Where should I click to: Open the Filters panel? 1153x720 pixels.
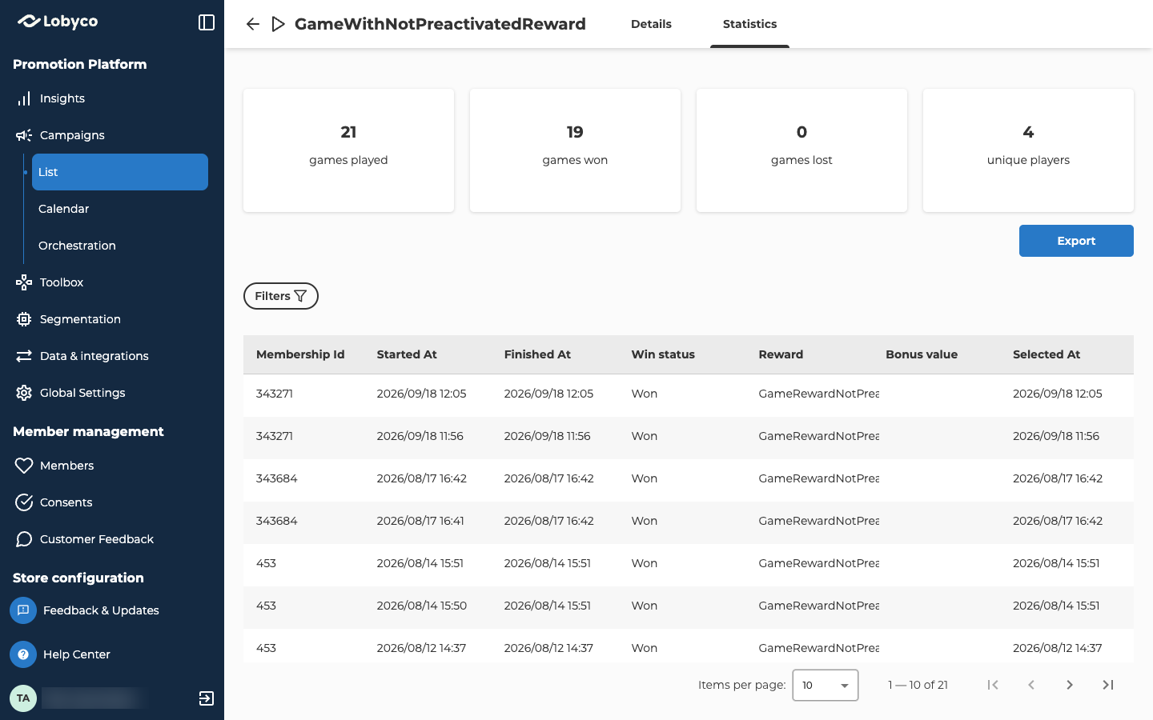pyautogui.click(x=281, y=296)
